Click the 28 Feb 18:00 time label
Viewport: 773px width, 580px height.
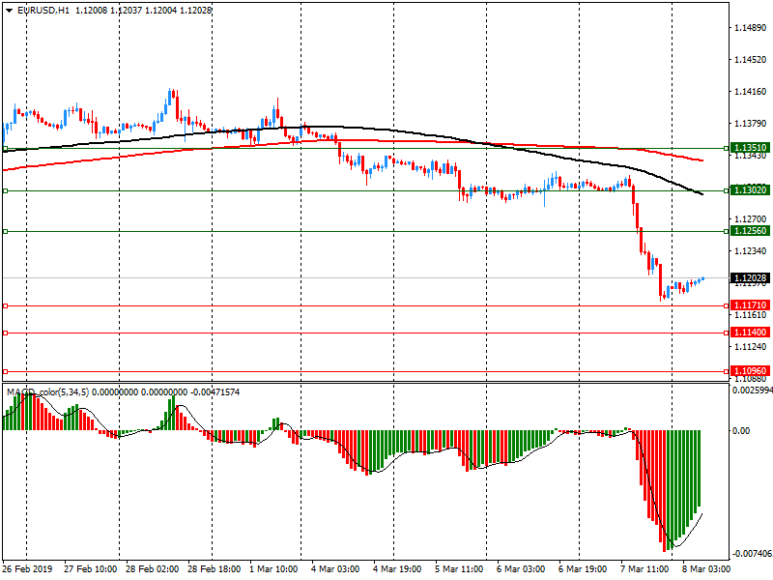pos(214,569)
